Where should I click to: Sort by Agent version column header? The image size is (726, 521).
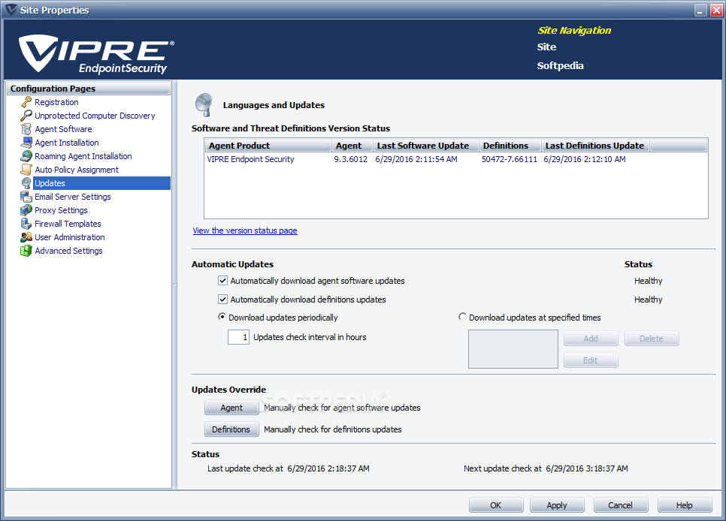352,146
